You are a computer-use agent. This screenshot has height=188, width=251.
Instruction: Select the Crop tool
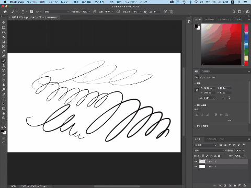[4, 42]
